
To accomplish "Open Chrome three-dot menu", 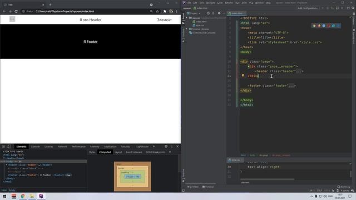I will 177,11.
